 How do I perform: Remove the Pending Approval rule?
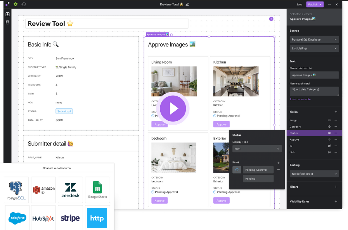pyautogui.click(x=279, y=170)
